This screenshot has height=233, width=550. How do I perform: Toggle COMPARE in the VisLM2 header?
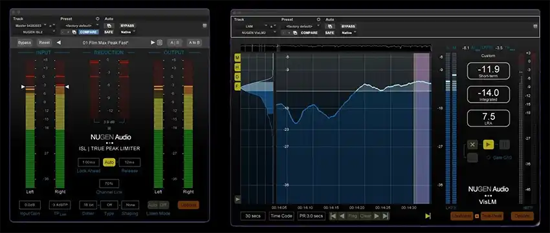click(x=309, y=32)
